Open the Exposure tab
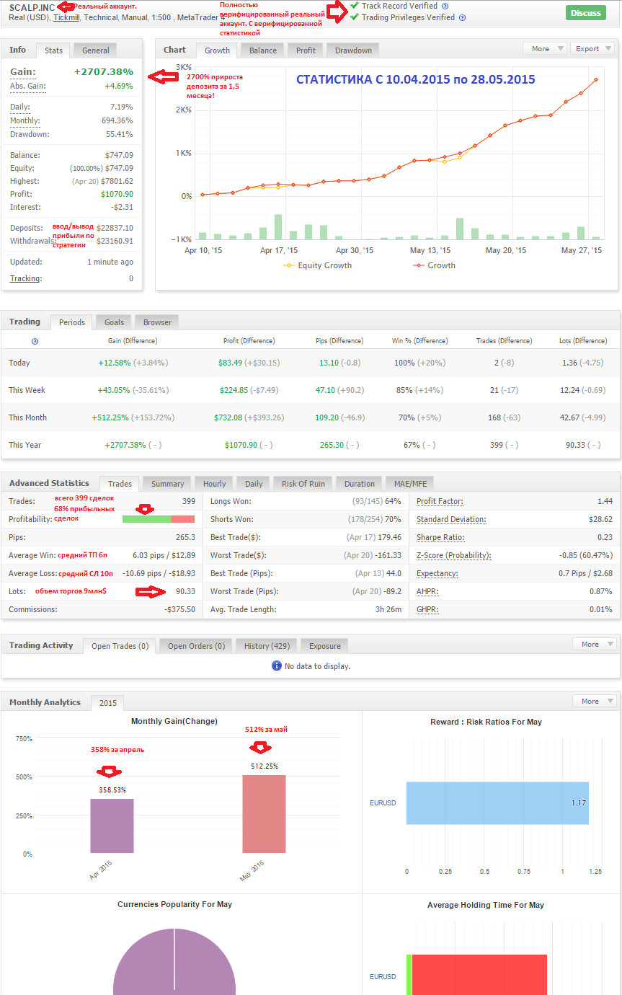 (x=324, y=646)
